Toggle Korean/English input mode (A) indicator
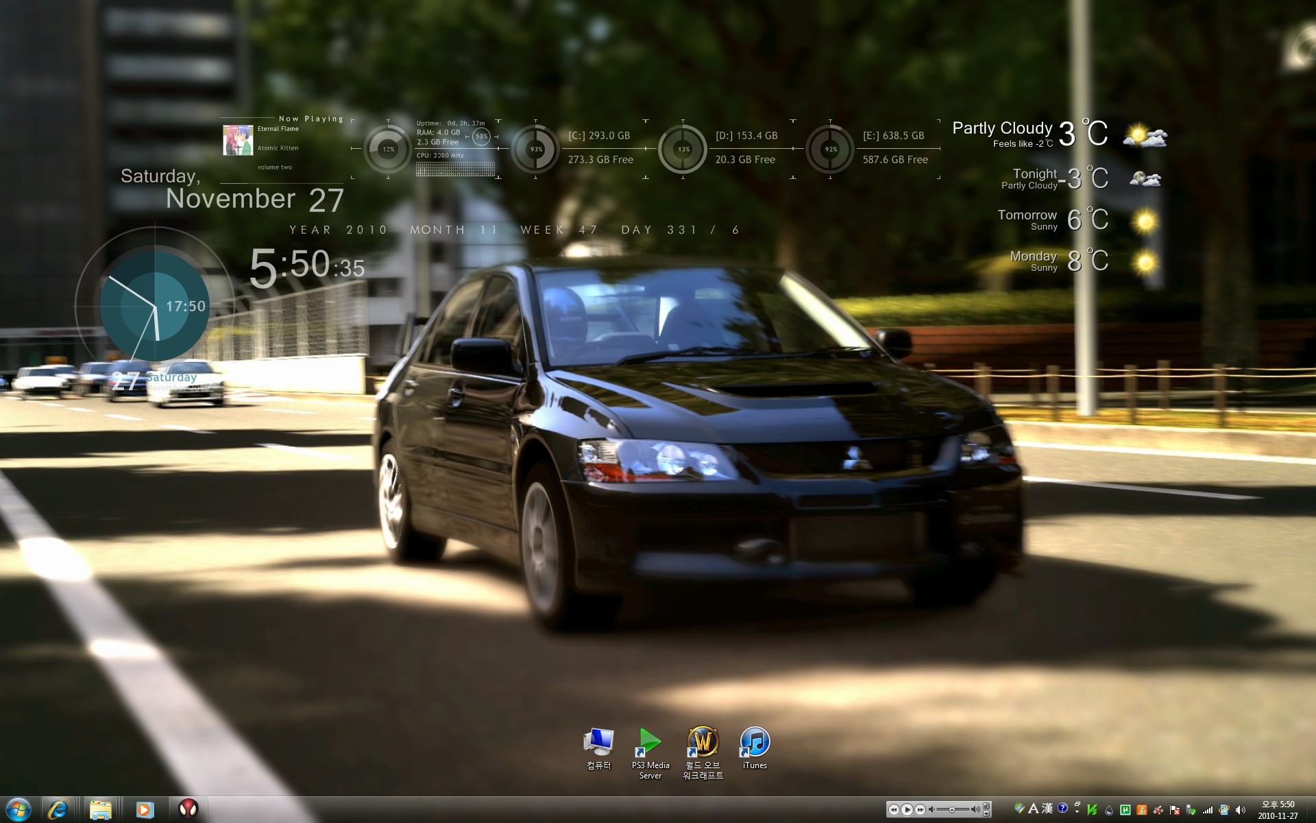The height and width of the screenshot is (823, 1316). [1034, 808]
